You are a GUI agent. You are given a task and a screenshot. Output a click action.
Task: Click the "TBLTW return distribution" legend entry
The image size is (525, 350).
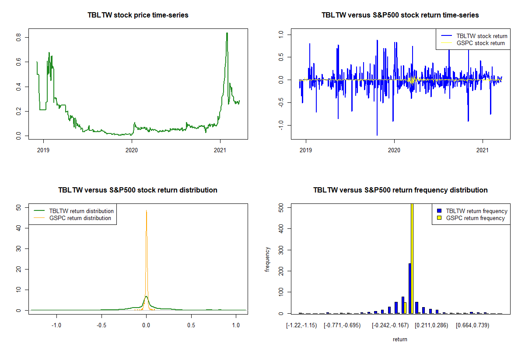point(81,211)
